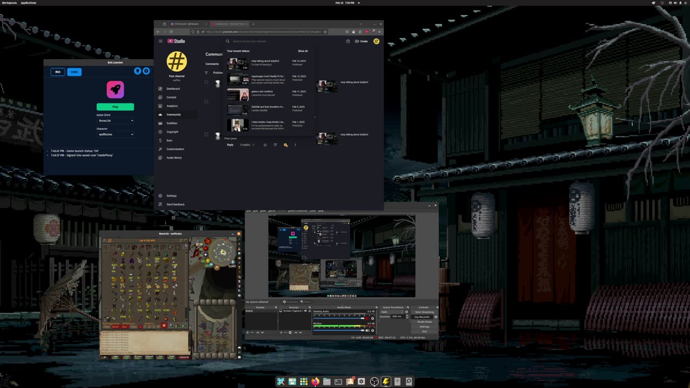Expand the '0 replies' dropdown under the comment

[x=247, y=144]
